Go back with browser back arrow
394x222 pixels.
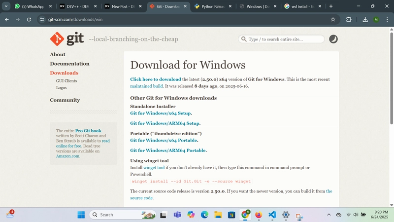7,19
